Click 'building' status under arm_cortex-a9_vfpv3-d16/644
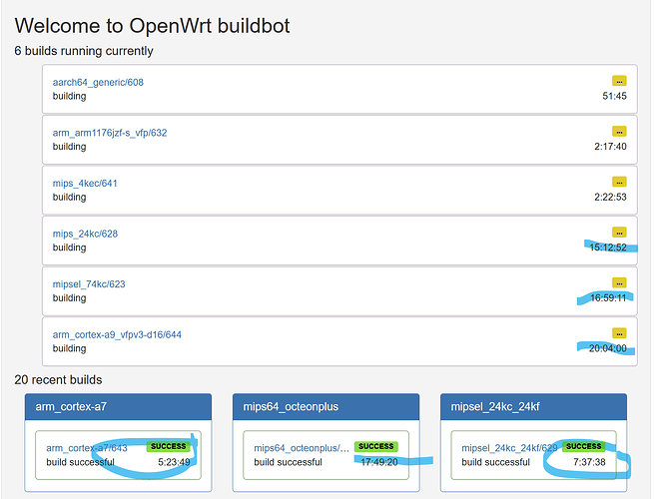 69,348
